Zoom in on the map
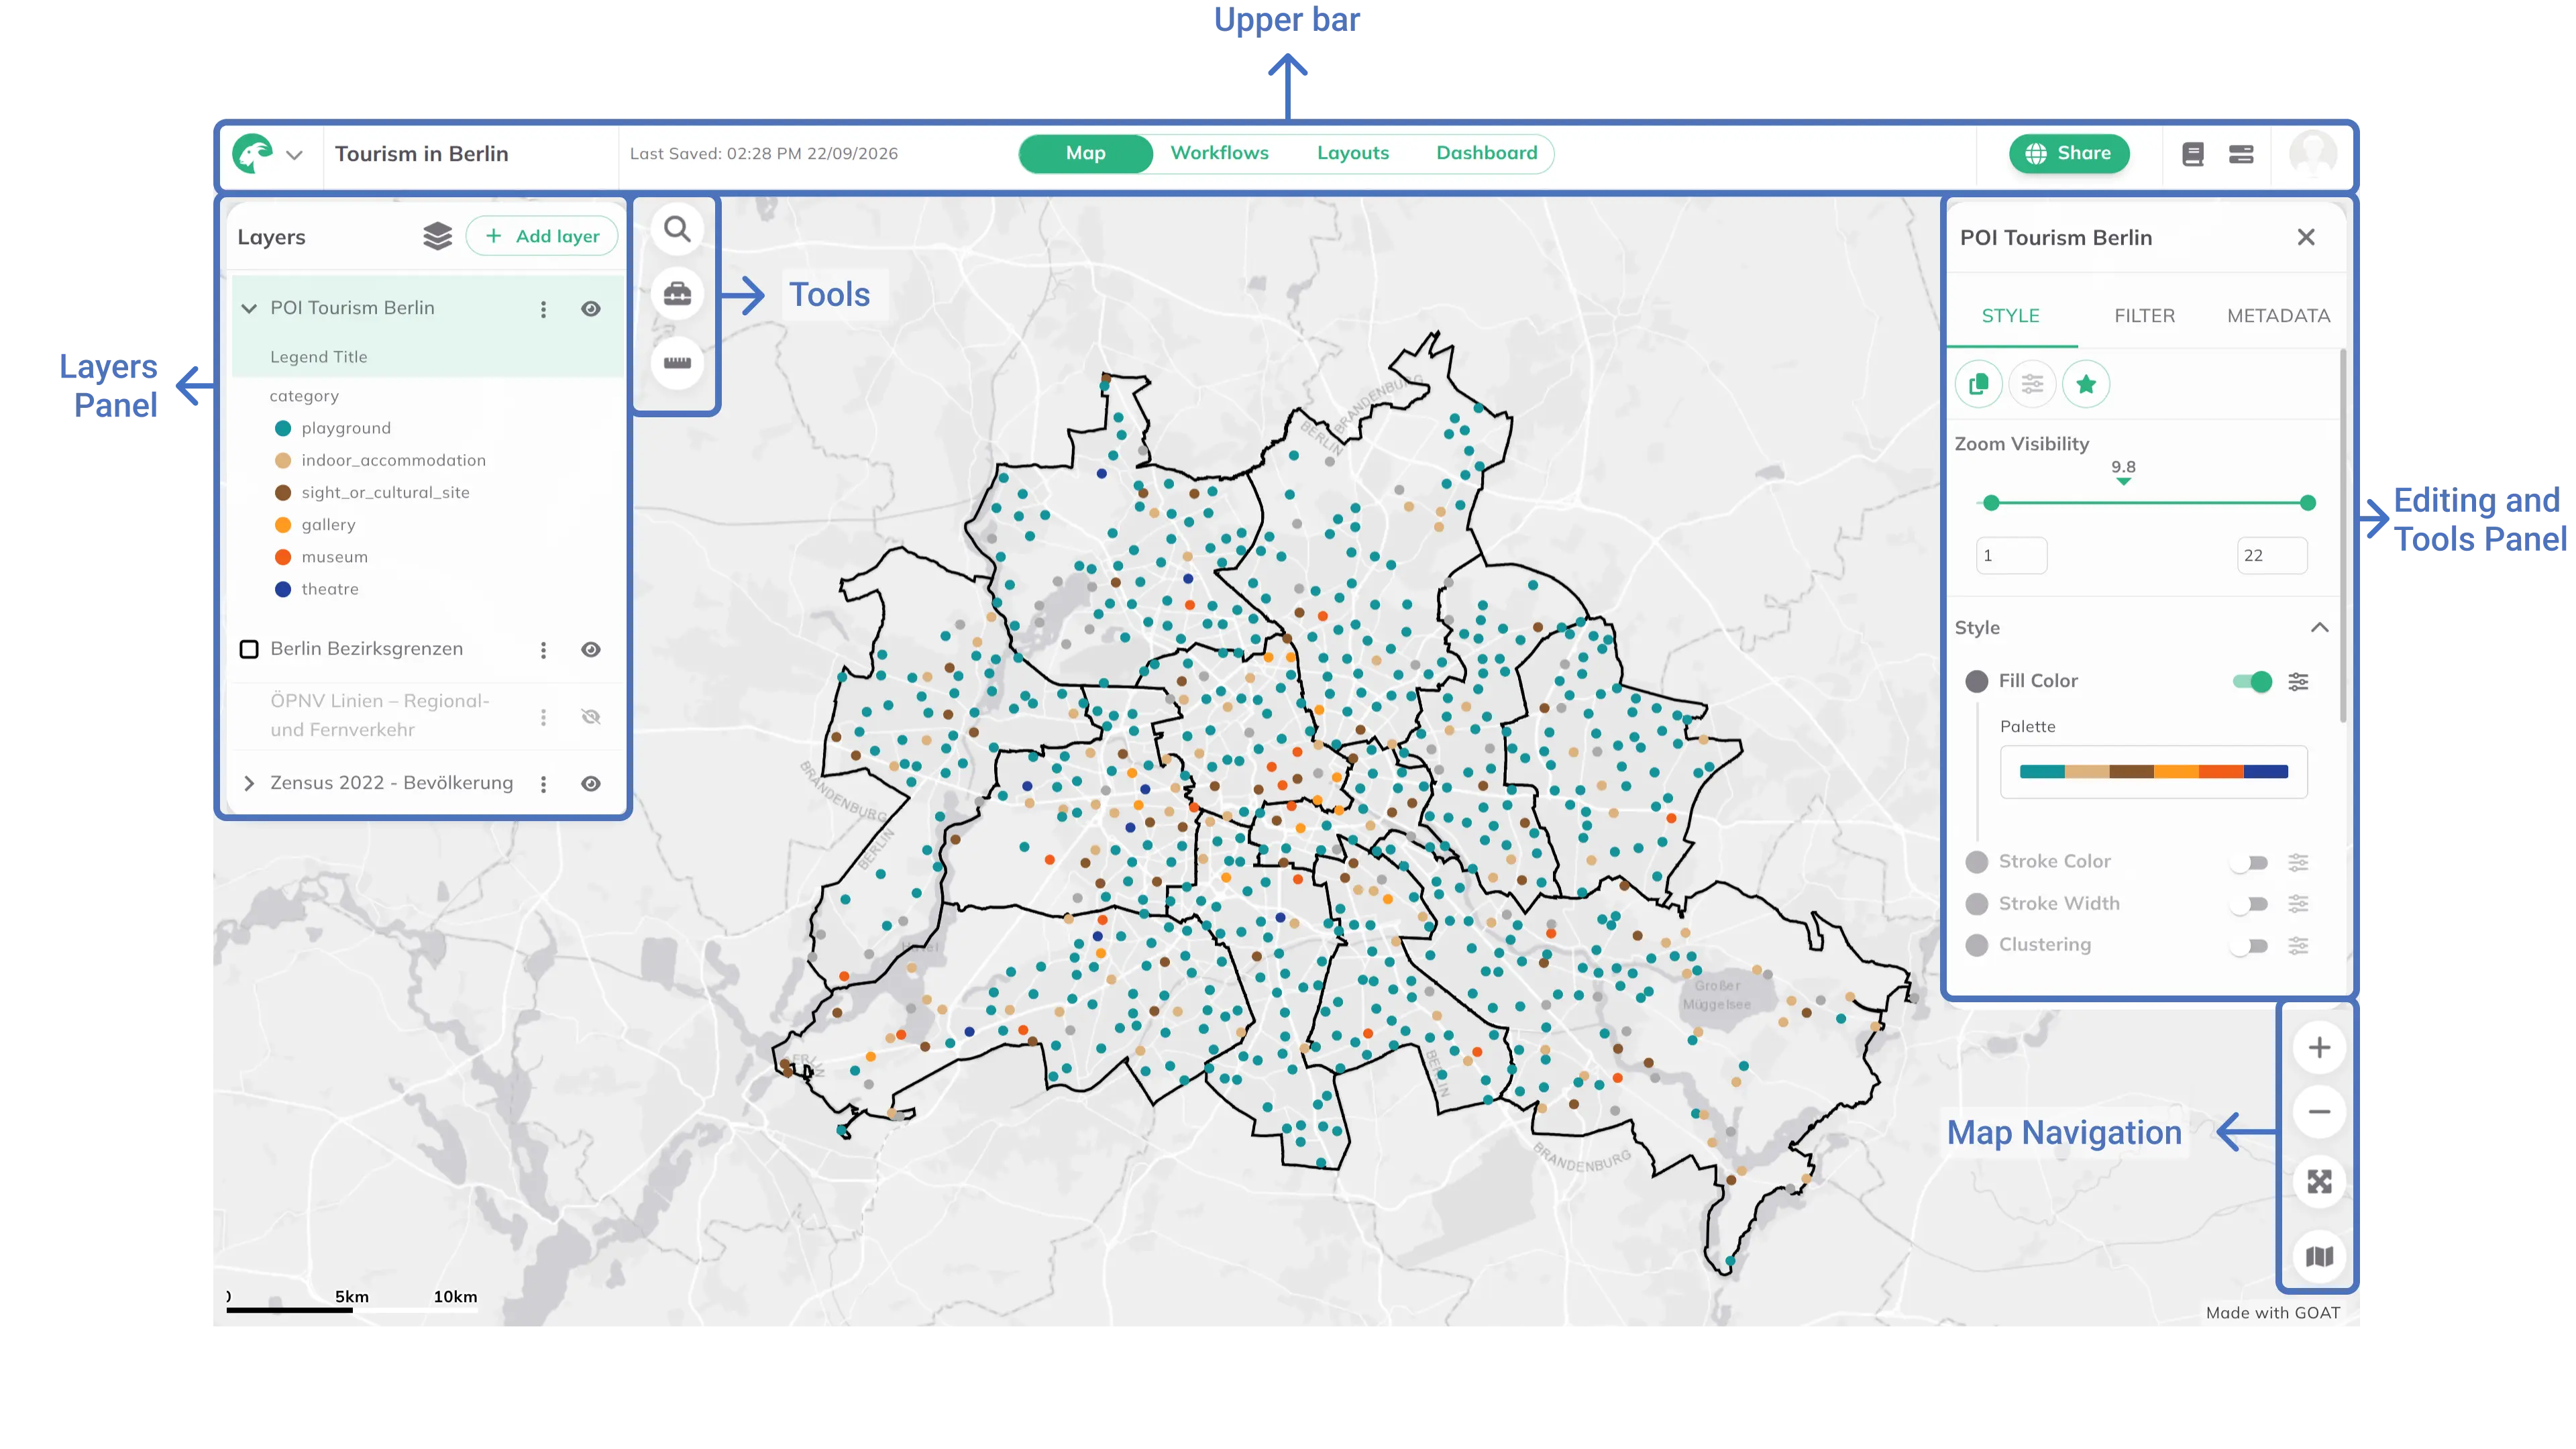Image resolution: width=2576 pixels, height=1449 pixels. coord(2319,1047)
